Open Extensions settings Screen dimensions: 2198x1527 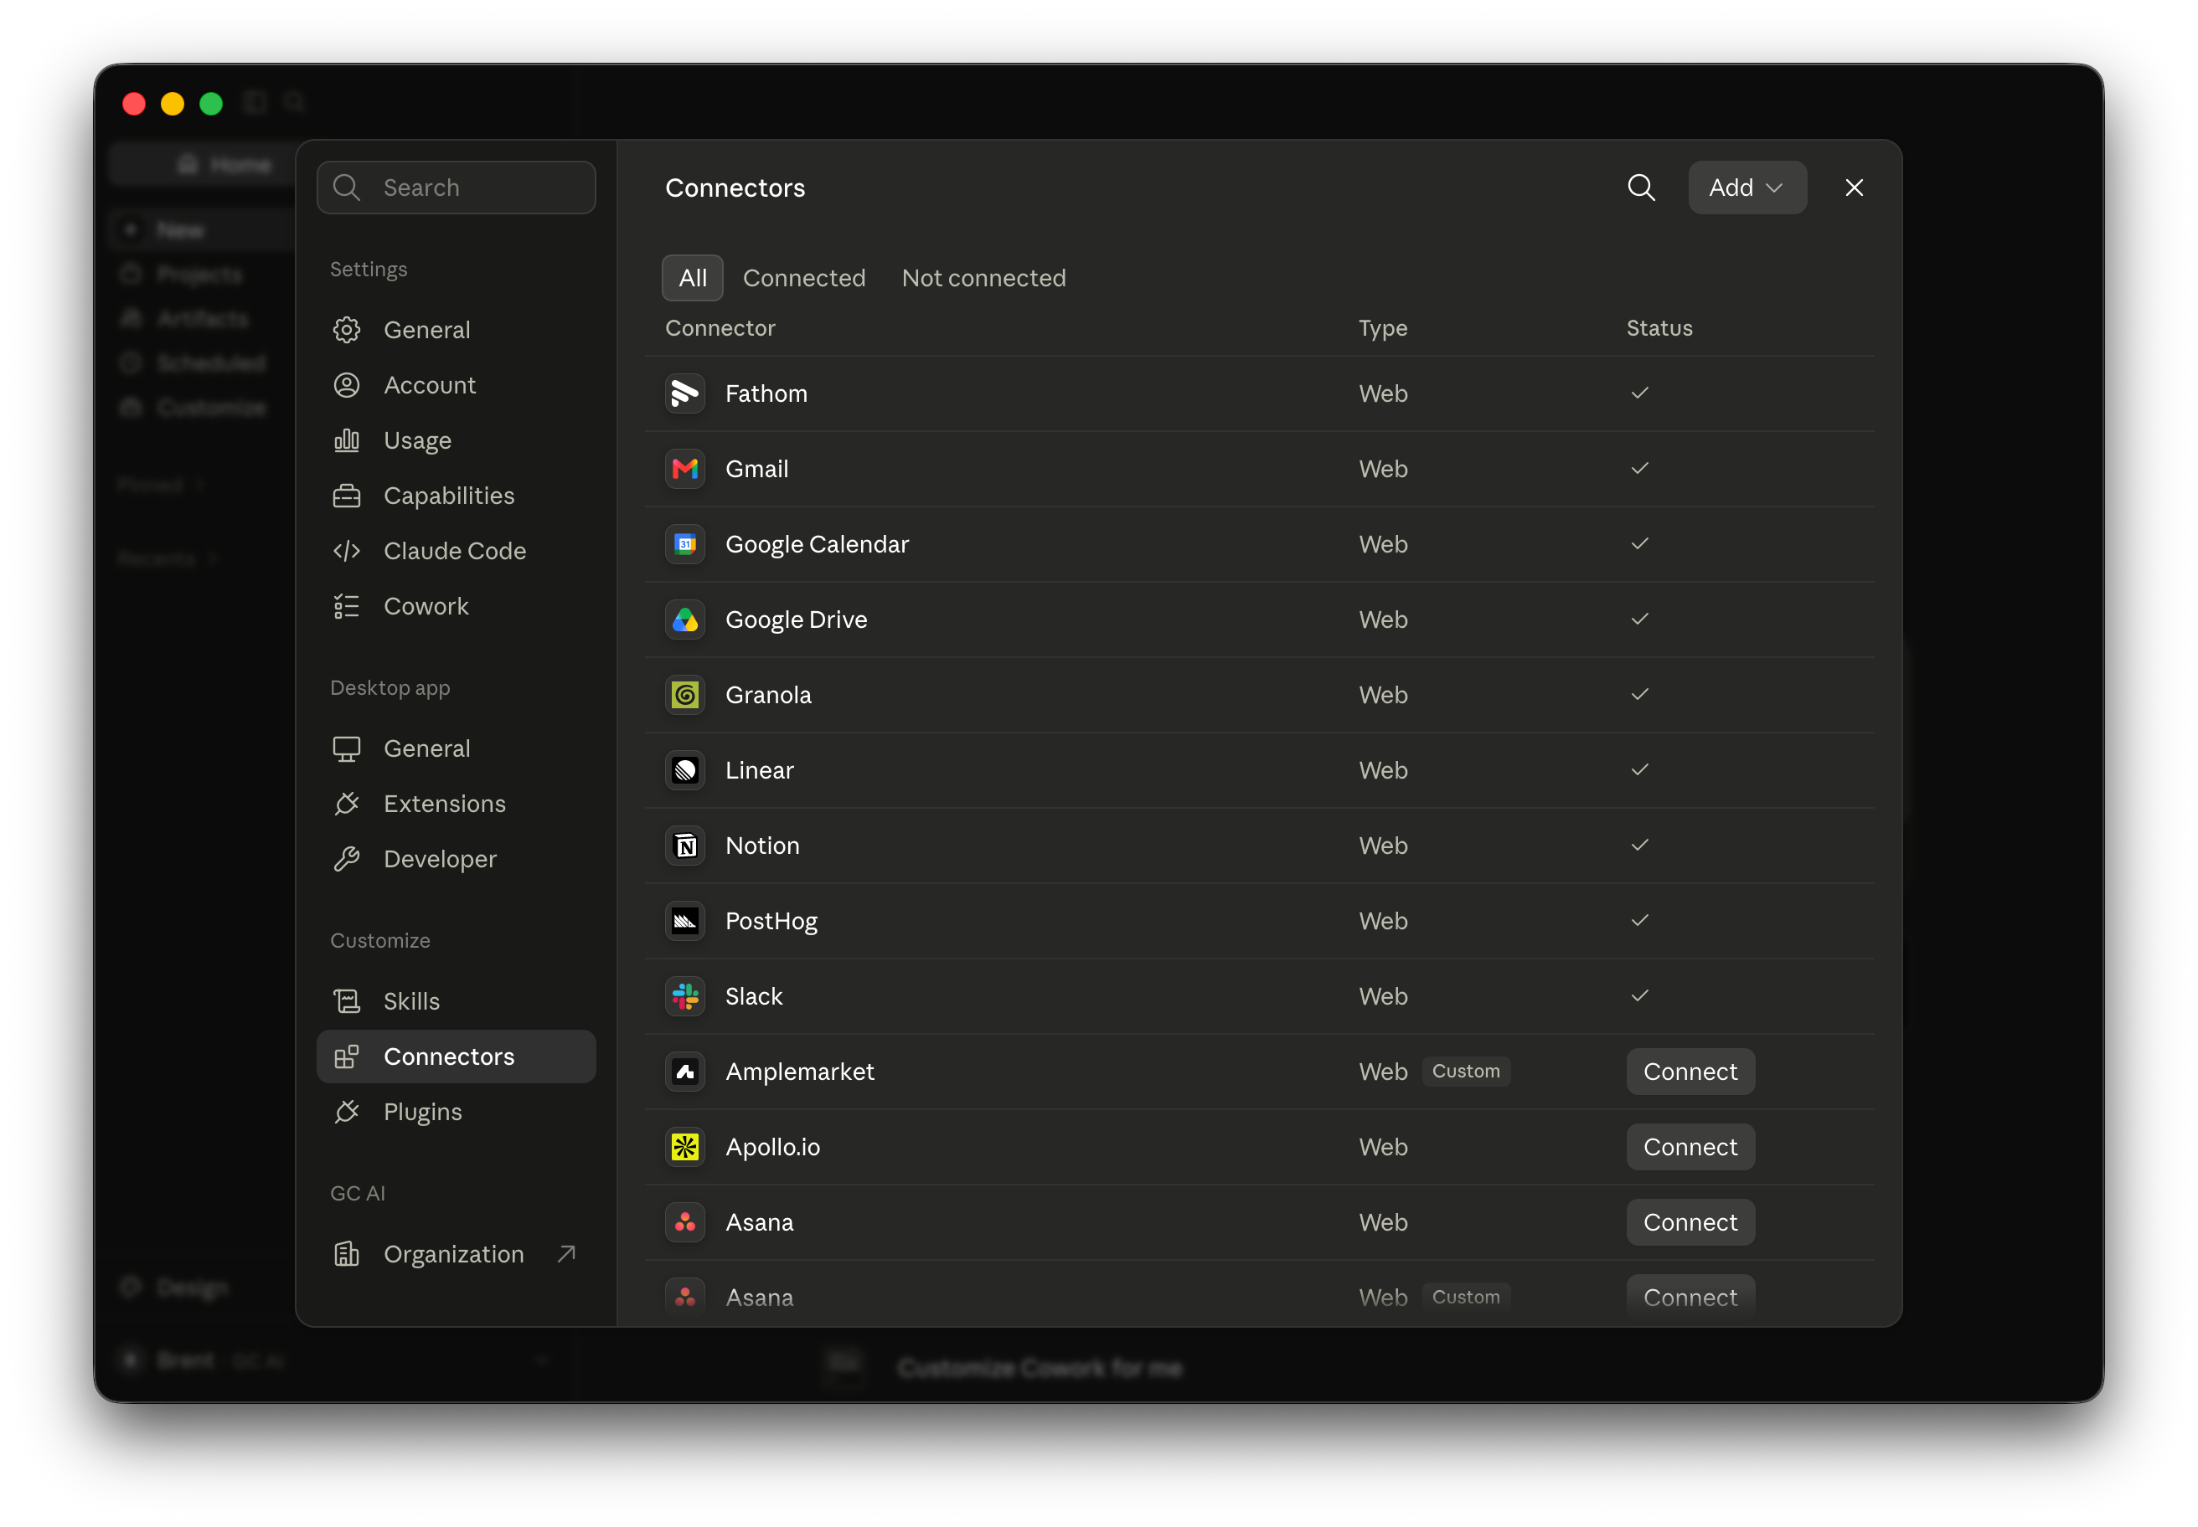pyautogui.click(x=456, y=804)
